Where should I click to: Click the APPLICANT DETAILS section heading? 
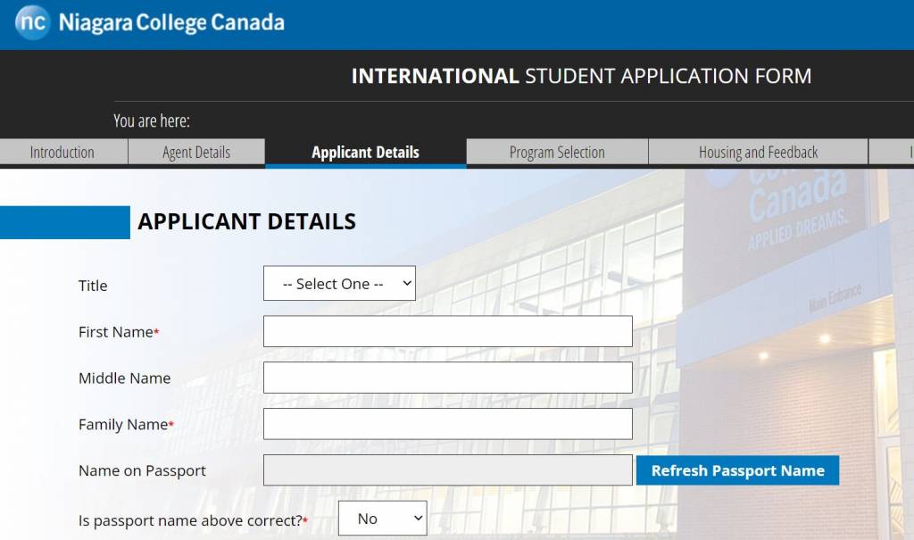[x=246, y=222]
